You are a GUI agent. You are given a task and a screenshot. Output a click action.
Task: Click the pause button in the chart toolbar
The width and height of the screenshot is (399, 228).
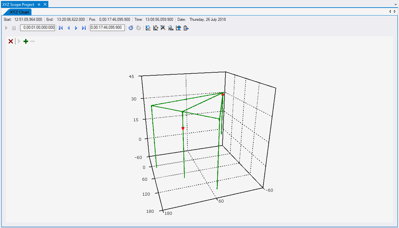[x=14, y=28]
